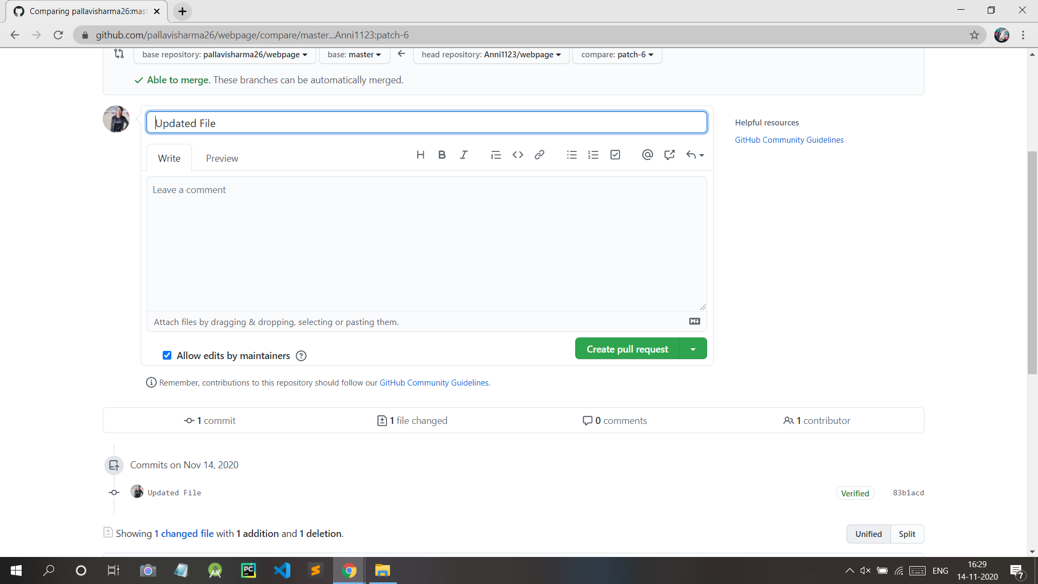Toggle Allow edits by maintainers checkbox

tap(167, 355)
